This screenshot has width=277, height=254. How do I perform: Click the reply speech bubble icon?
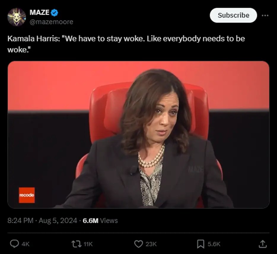coord(14,244)
